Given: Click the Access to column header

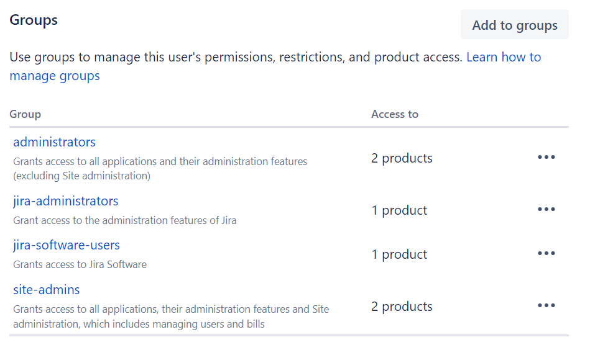Looking at the screenshot, I should (394, 114).
